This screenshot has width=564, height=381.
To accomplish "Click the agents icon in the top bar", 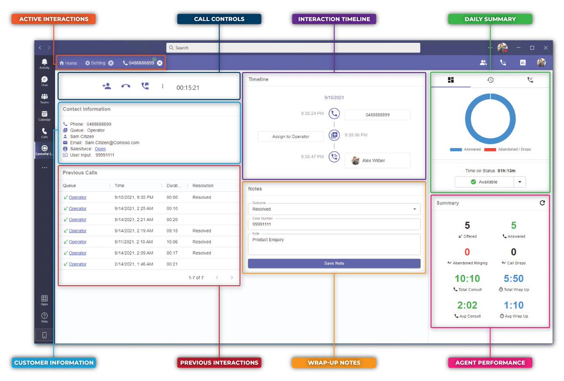I will click(x=483, y=62).
